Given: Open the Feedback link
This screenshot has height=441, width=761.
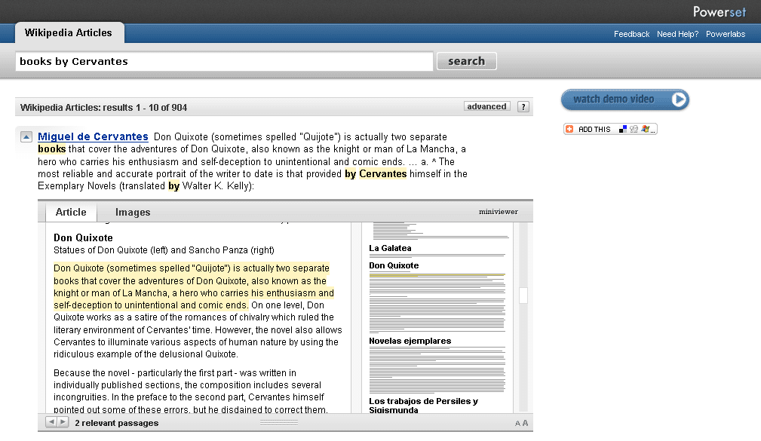Looking at the screenshot, I should 631,34.
